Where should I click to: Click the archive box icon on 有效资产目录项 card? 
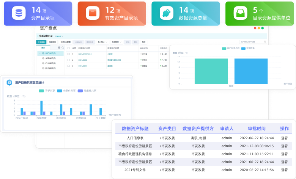[91, 13]
